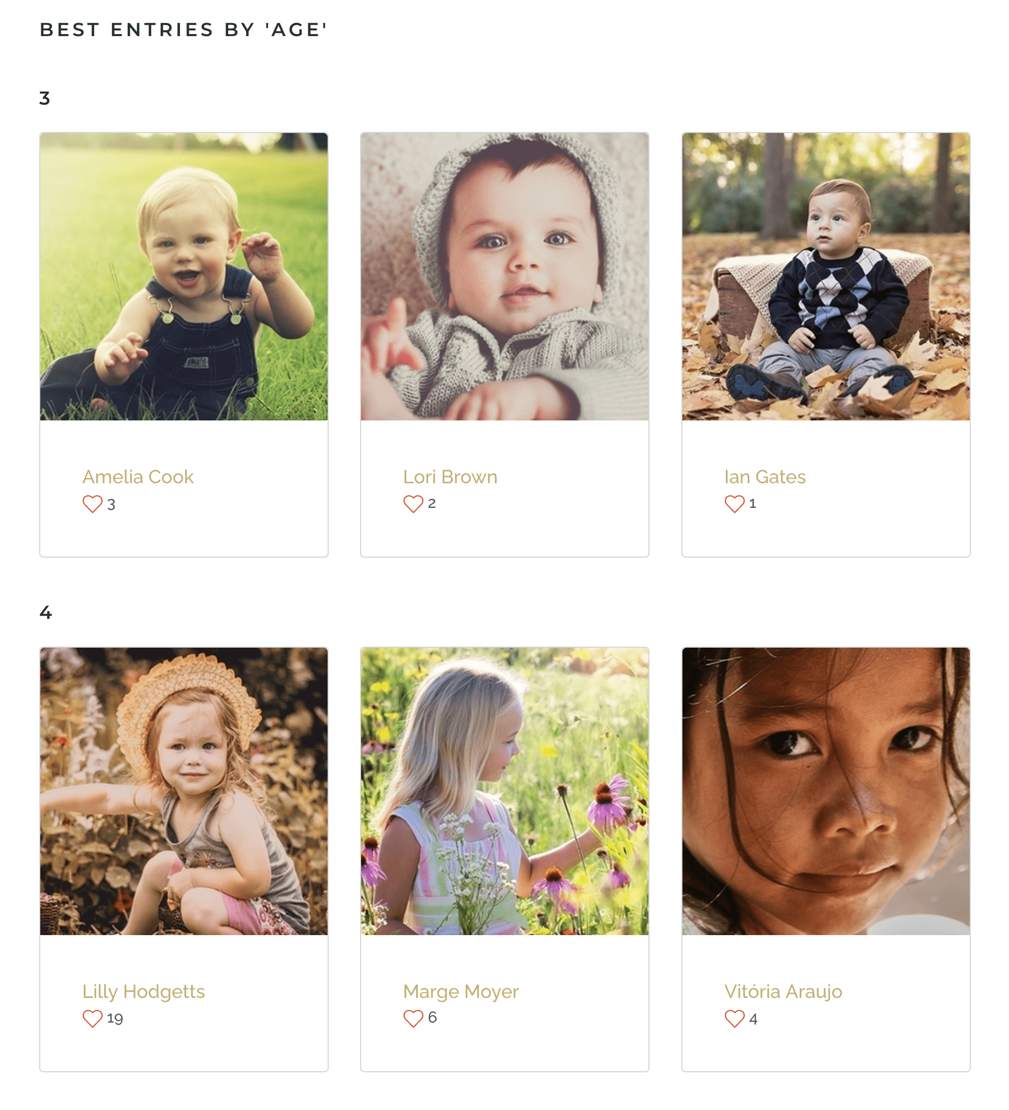This screenshot has height=1110, width=1009.
Task: Click the Ian Gates name link
Action: click(765, 477)
